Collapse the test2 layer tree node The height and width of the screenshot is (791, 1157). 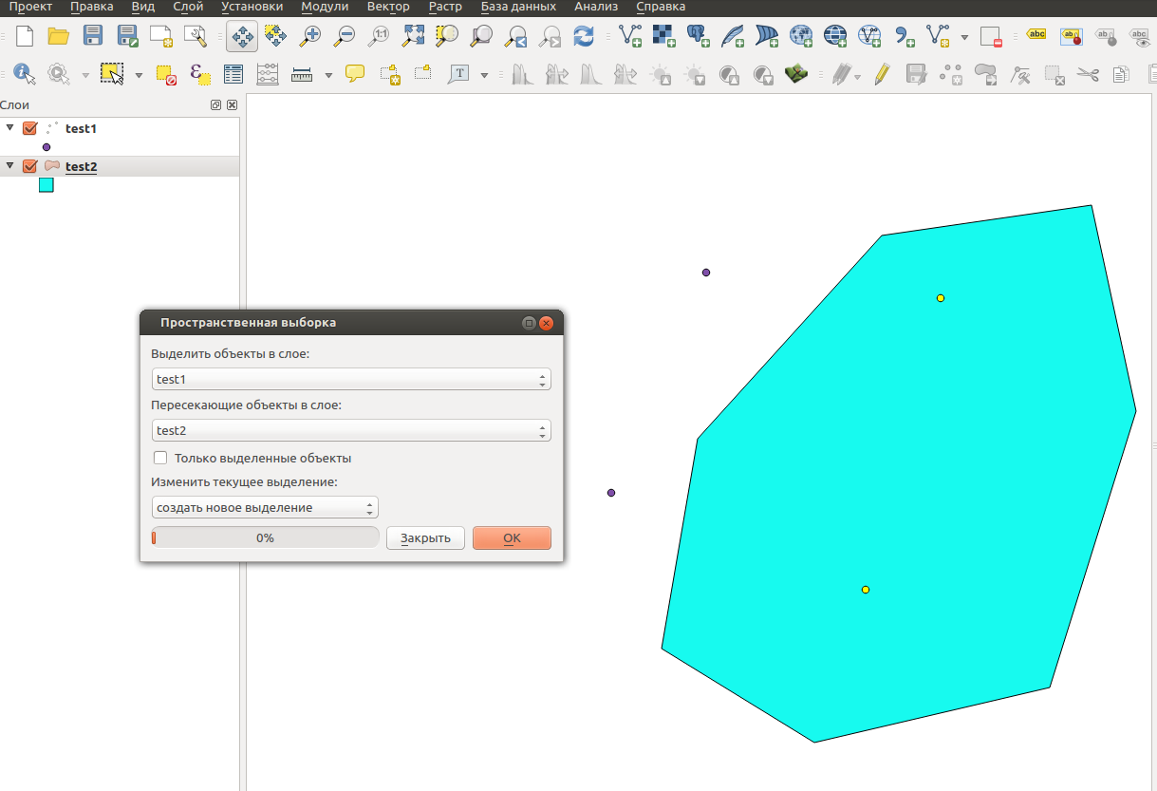pyautogui.click(x=9, y=165)
